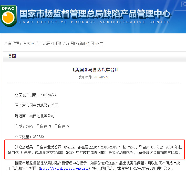Click the 发布时间 2019-06-27 publish date
The width and height of the screenshot is (186, 176).
point(94,77)
